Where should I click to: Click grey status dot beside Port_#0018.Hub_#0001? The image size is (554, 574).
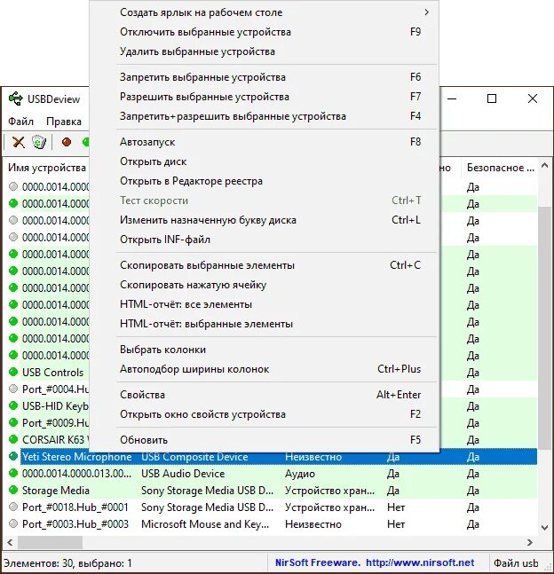(13, 507)
